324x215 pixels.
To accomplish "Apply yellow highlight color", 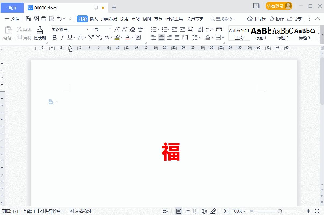I will pyautogui.click(x=117, y=37).
